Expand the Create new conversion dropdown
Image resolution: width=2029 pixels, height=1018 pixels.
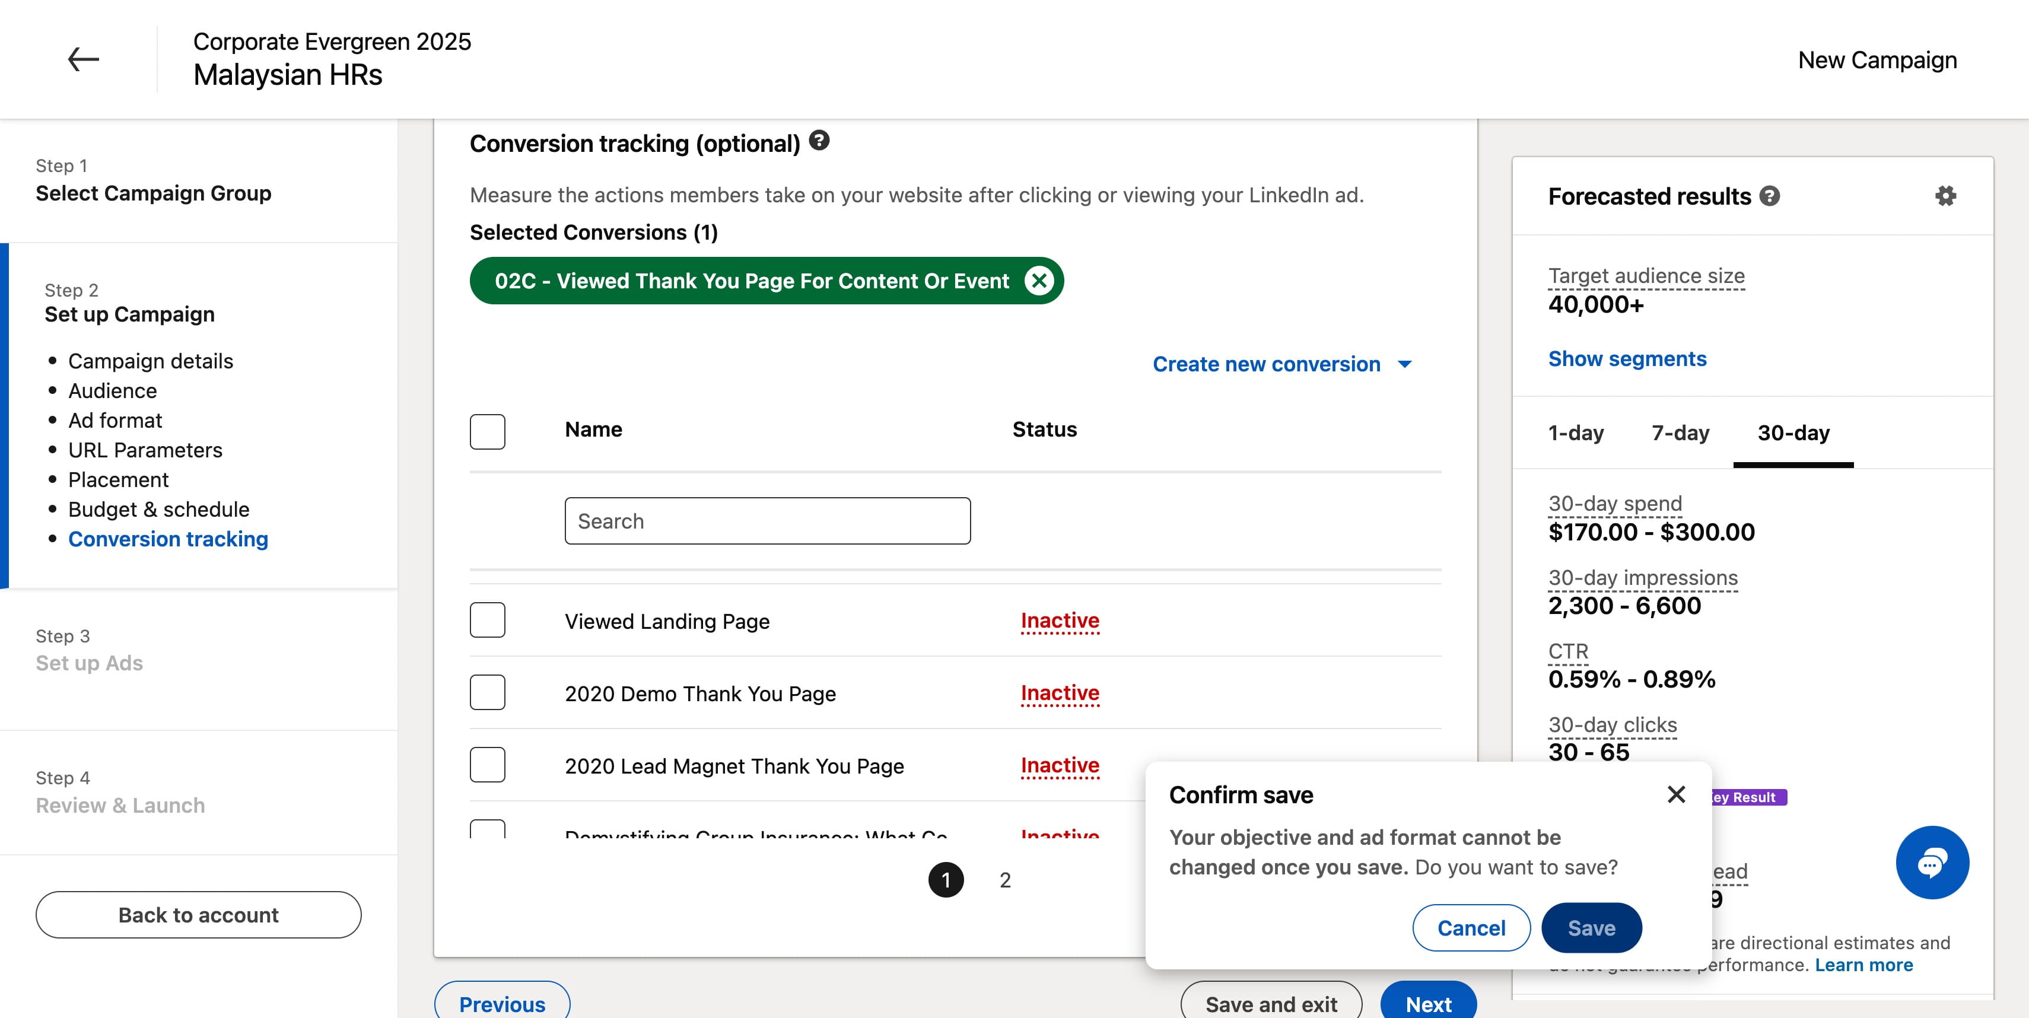click(x=1282, y=364)
